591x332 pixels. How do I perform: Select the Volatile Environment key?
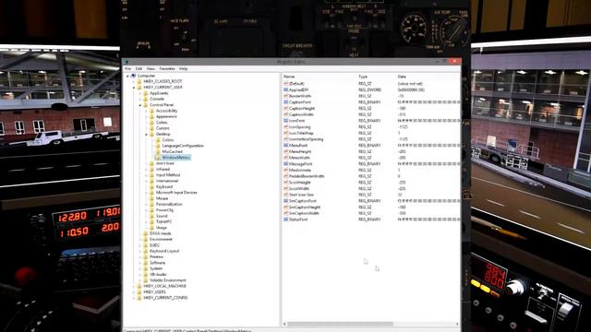pyautogui.click(x=168, y=280)
